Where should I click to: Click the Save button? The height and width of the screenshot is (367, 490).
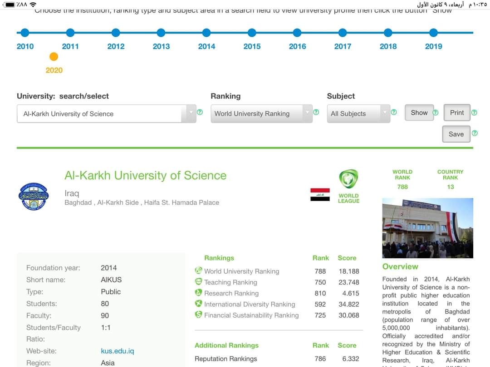(456, 134)
